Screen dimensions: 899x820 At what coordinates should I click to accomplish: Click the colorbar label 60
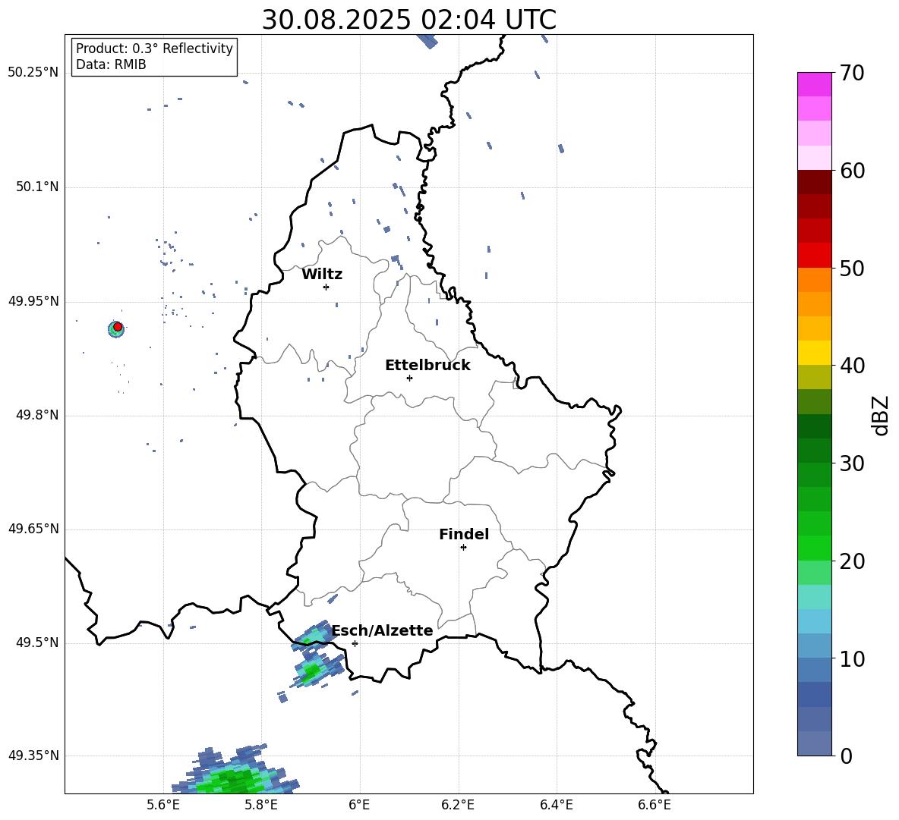[852, 171]
